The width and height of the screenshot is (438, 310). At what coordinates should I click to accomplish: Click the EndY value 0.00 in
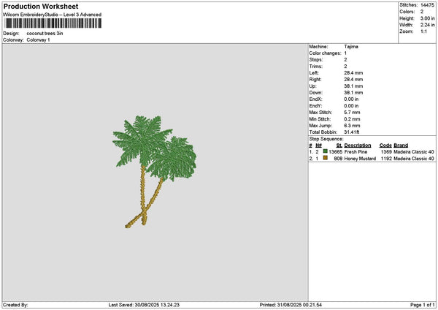(351, 106)
